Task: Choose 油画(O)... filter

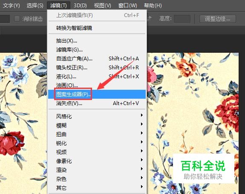Action: (x=97, y=86)
